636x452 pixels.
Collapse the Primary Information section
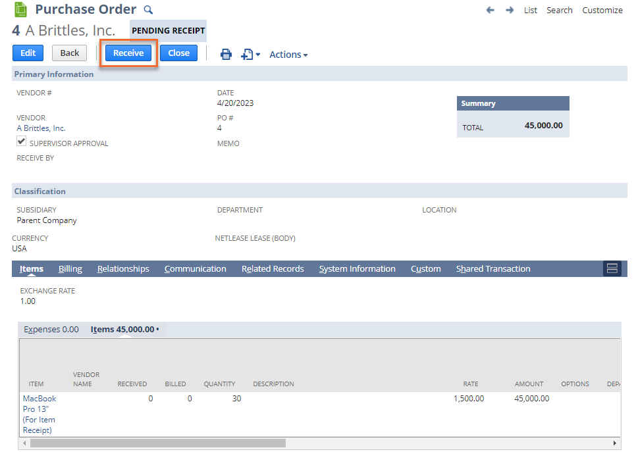[54, 74]
